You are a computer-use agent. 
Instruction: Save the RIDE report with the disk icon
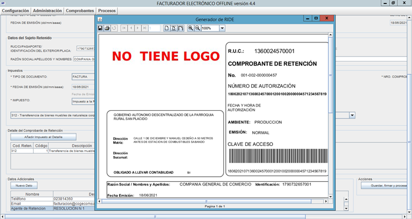pos(100,28)
